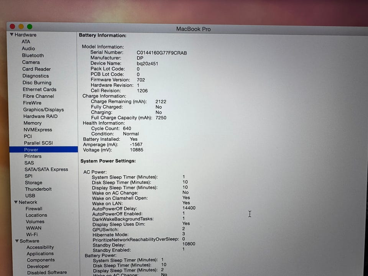Viewport: 368px width, 276px height.
Task: Click the Cycle Count value 640
Action: point(127,128)
